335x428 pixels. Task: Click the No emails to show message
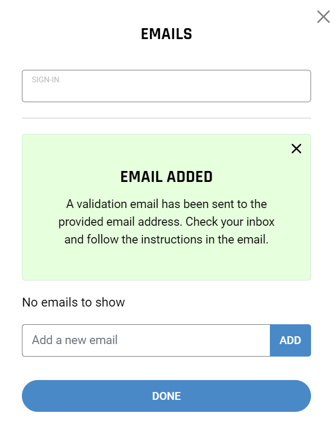click(x=73, y=302)
